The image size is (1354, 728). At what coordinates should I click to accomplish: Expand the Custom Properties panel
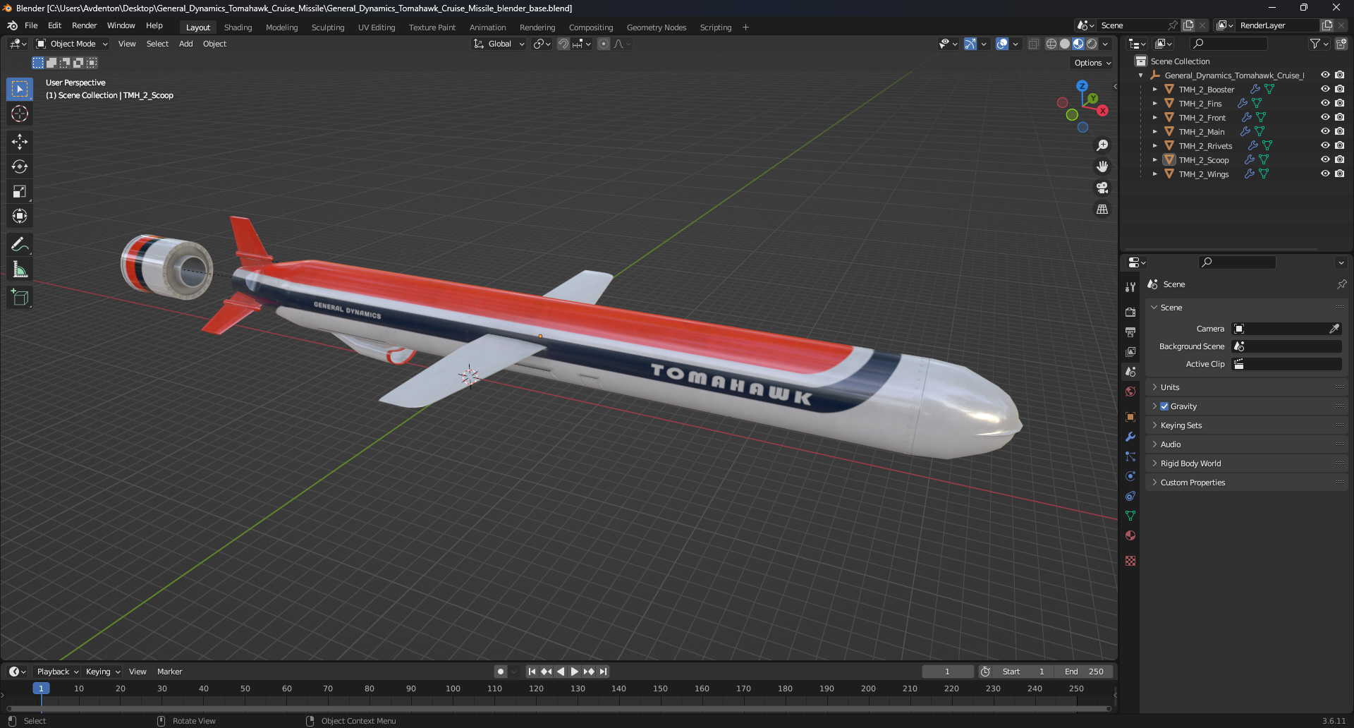[1246, 483]
